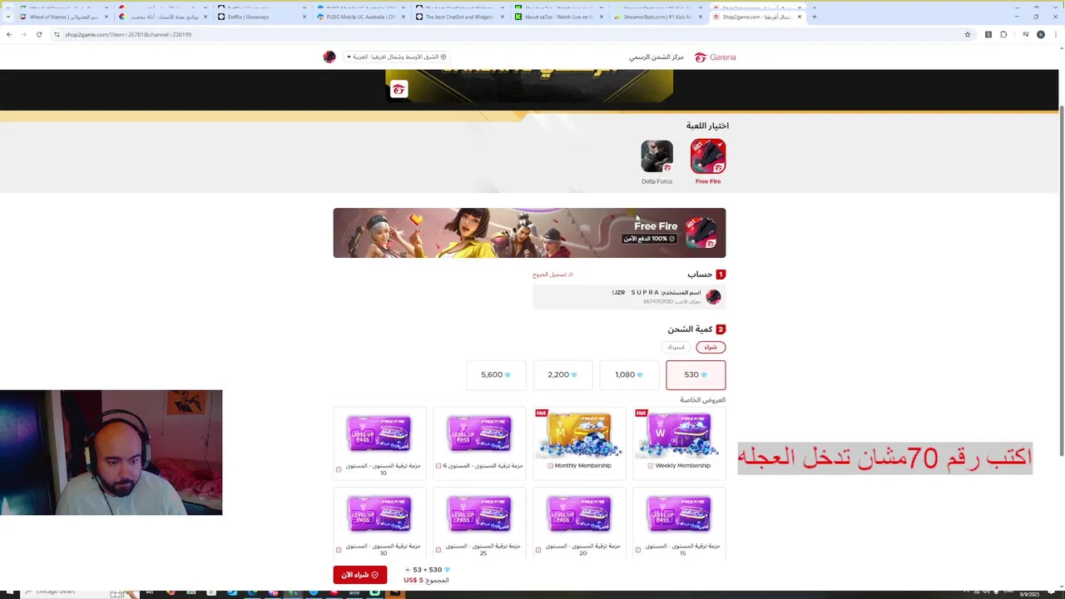This screenshot has width=1065, height=599.
Task: Click the info icon on level 15 pack
Action: pos(638,550)
